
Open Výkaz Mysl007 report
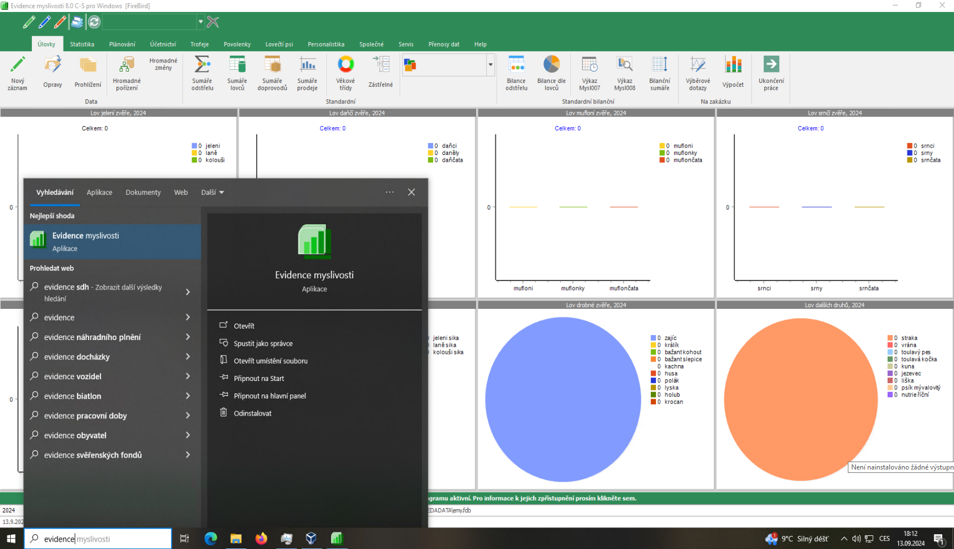coord(589,73)
